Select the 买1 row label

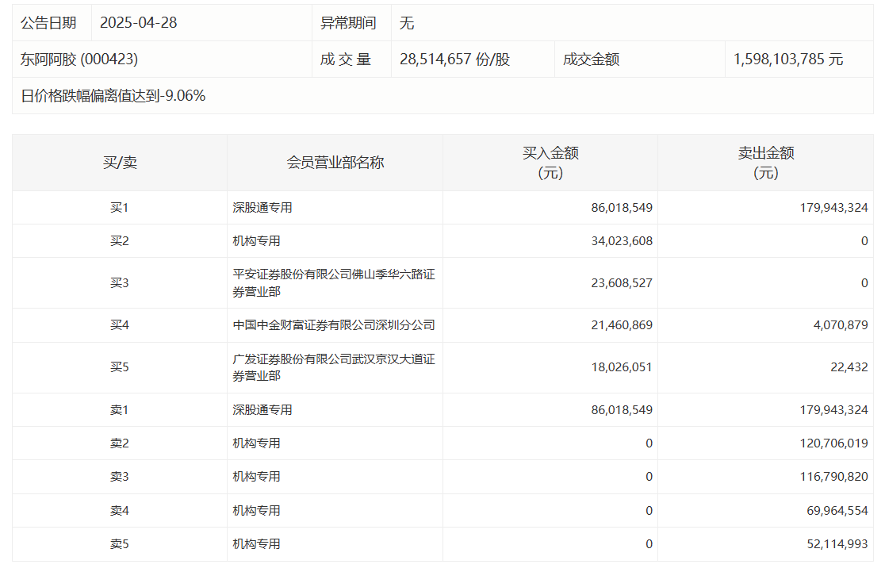[120, 208]
